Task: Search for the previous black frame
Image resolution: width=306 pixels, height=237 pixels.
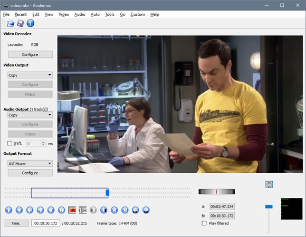Action: tap(93, 210)
